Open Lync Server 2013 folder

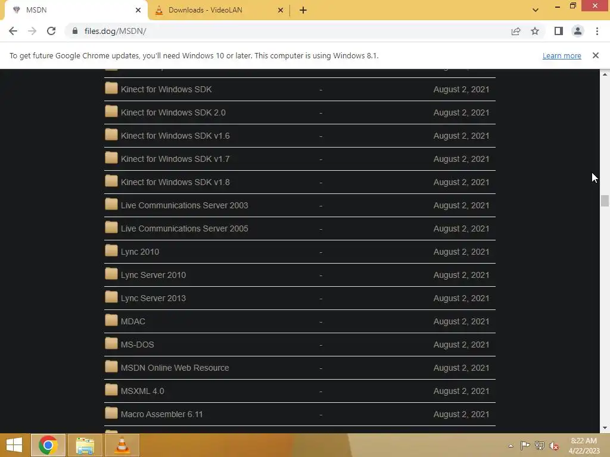[153, 299]
